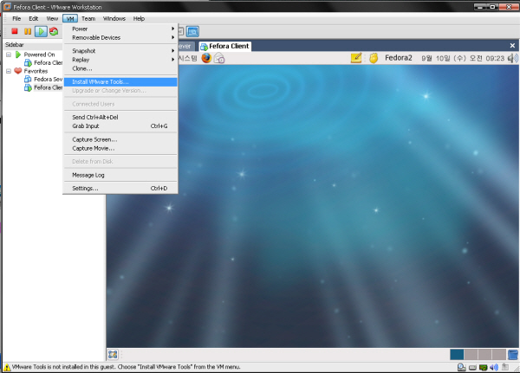The height and width of the screenshot is (373, 520).
Task: Select Fefora Client under Powered On
Action: pos(44,62)
